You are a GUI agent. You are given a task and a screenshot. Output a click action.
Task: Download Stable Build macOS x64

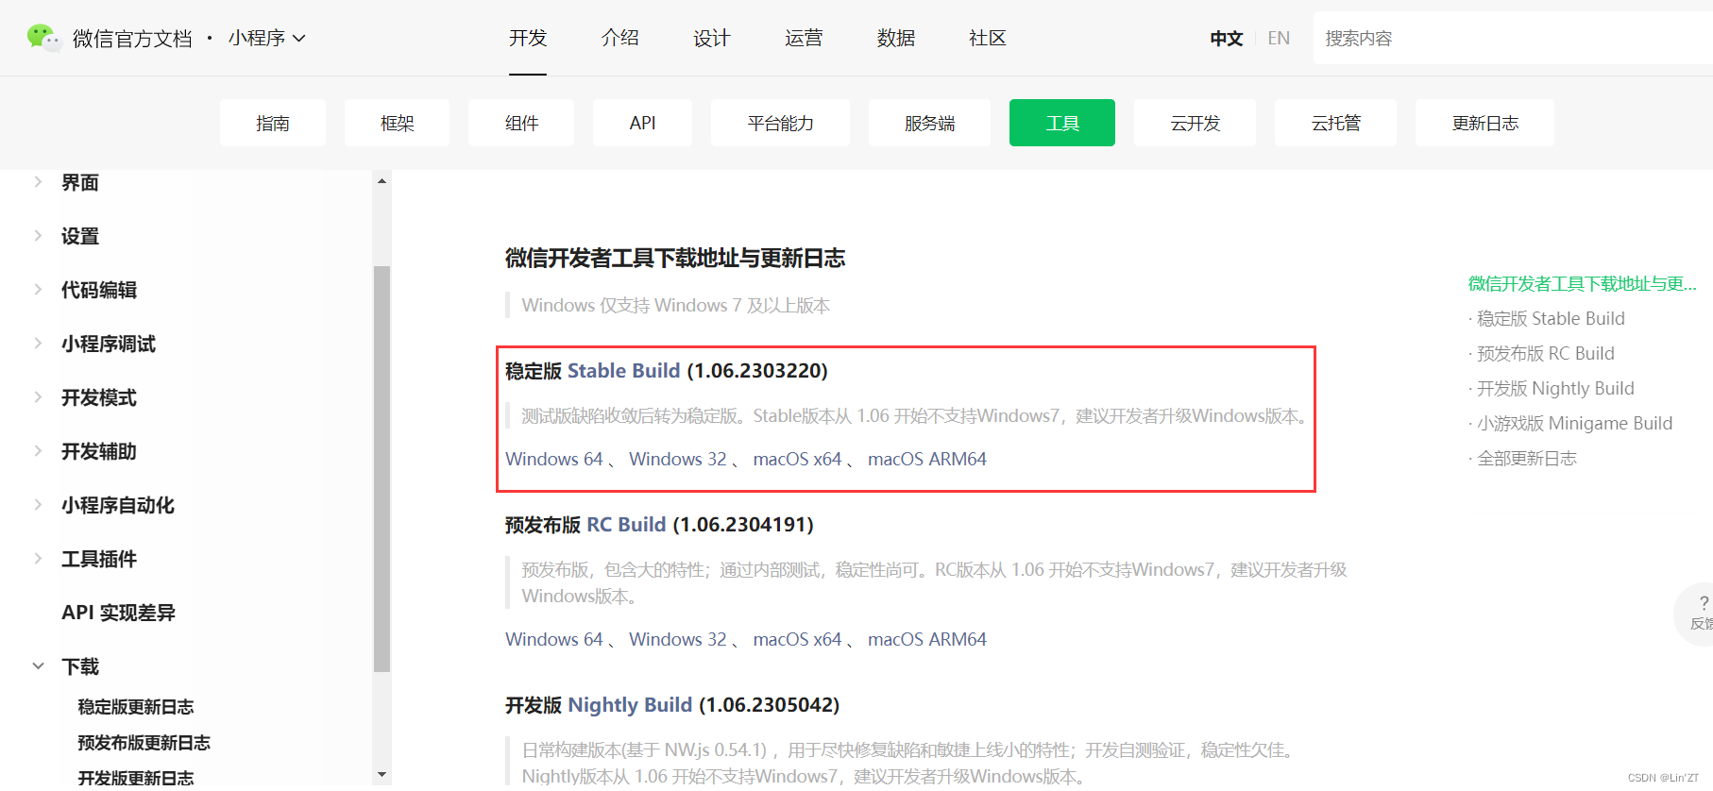(x=797, y=459)
